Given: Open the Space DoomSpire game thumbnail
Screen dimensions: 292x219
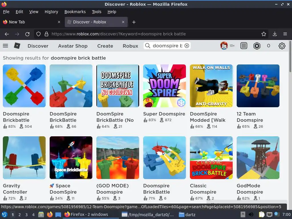Looking at the screenshot, I should 71,158.
